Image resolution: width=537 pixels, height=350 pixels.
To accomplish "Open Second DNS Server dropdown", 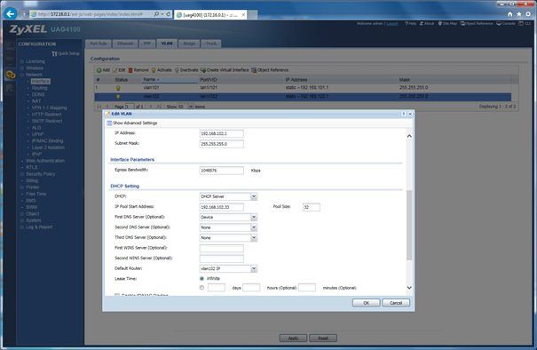I will tap(254, 227).
